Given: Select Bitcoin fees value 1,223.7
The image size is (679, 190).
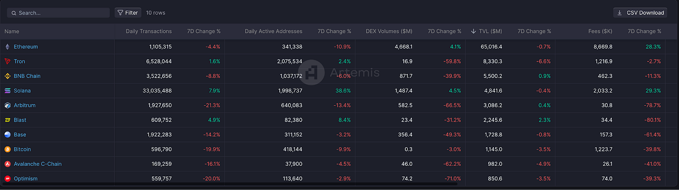Looking at the screenshot, I should [603, 149].
